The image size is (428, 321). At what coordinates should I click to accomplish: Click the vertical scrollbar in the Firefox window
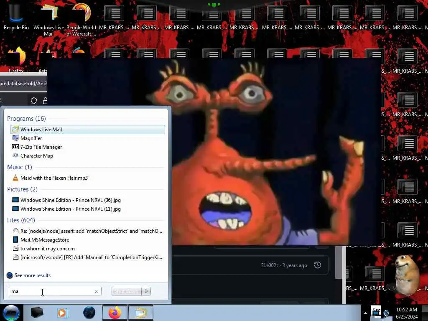(x=339, y=262)
